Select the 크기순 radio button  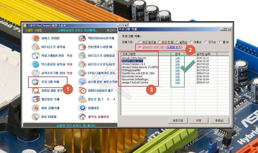205,42
